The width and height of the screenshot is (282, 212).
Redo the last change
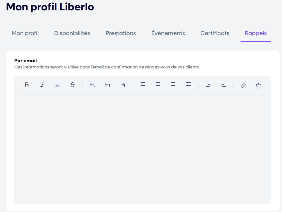223,86
